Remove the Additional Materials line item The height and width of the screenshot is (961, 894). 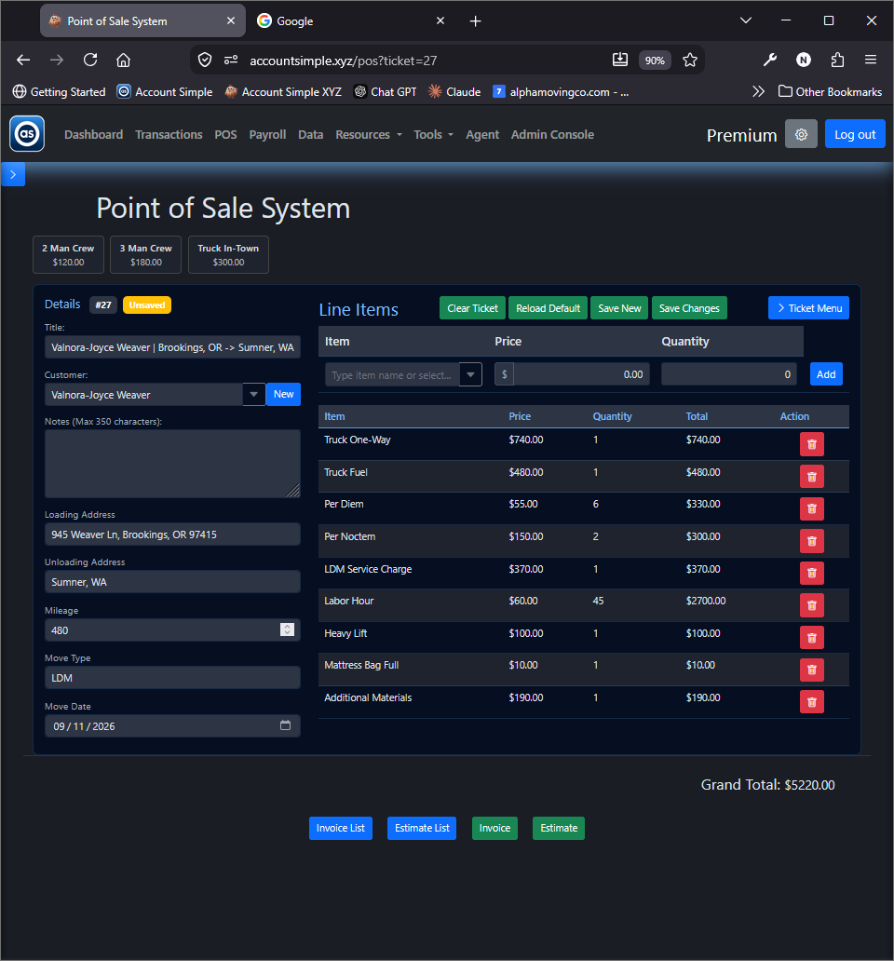coord(811,702)
